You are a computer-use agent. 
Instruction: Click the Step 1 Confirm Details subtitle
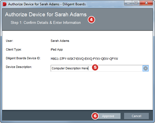[46, 22]
